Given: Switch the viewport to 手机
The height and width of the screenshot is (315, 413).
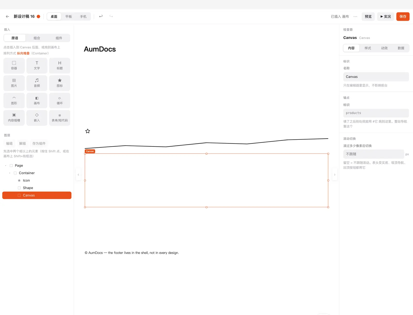Looking at the screenshot, I should point(83,16).
